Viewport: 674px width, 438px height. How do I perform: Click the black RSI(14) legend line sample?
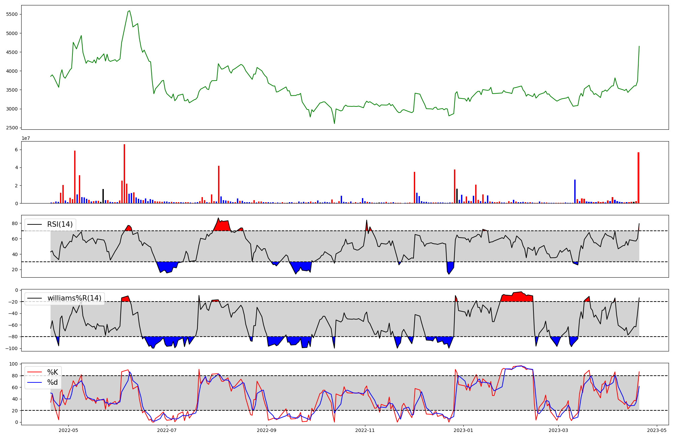pyautogui.click(x=35, y=224)
